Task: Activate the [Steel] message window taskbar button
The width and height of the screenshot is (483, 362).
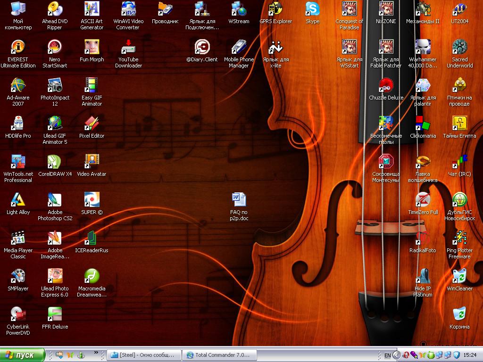Action: pyautogui.click(x=144, y=355)
